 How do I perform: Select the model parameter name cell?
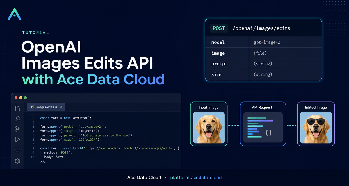pos(227,42)
